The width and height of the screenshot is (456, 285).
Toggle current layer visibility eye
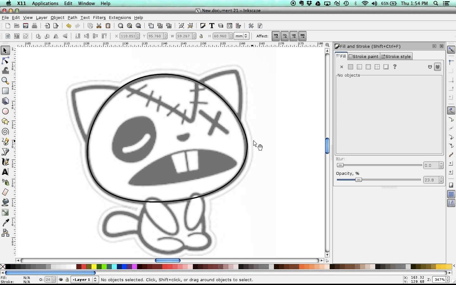pos(61,280)
